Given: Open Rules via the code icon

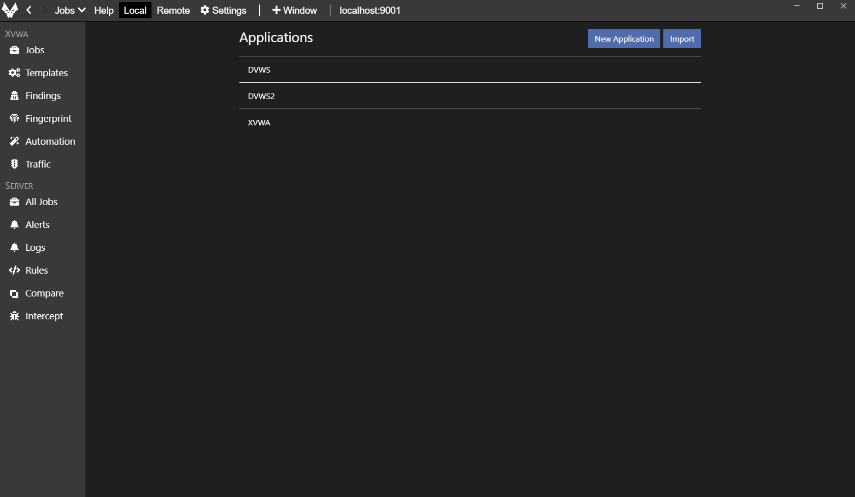Looking at the screenshot, I should (x=14, y=270).
